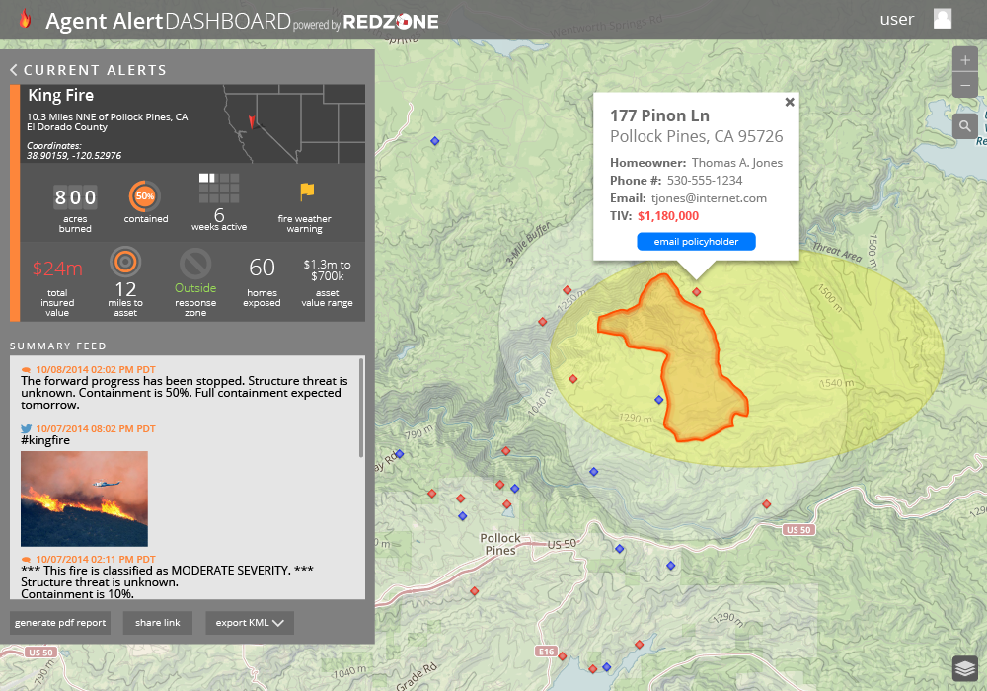This screenshot has height=691, width=987.
Task: Click the weeks active grid icon
Action: [x=219, y=189]
